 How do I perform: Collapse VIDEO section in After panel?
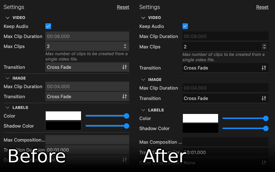(x=143, y=18)
